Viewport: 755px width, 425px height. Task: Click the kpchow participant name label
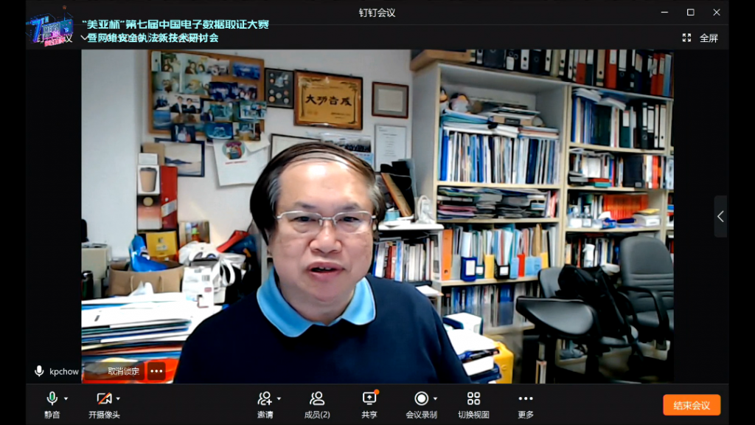(x=64, y=372)
